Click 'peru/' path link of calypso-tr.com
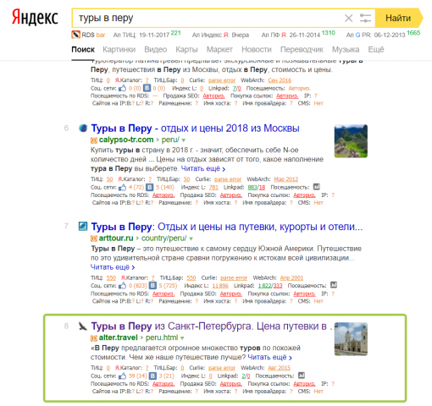 (170, 140)
